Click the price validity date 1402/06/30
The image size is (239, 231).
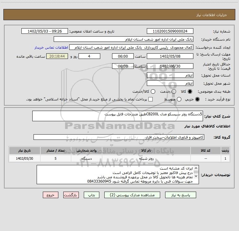click(170, 66)
